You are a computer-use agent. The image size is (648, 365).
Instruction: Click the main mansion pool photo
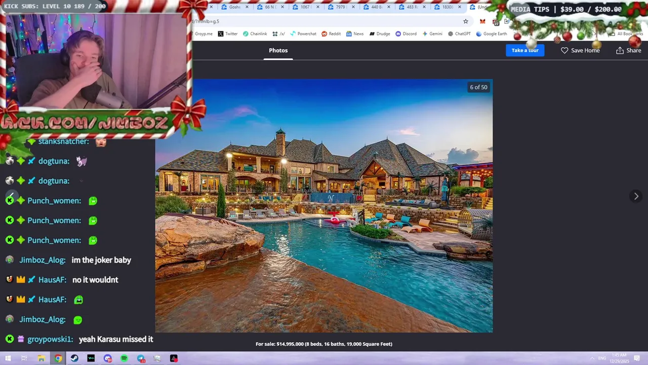tap(324, 205)
